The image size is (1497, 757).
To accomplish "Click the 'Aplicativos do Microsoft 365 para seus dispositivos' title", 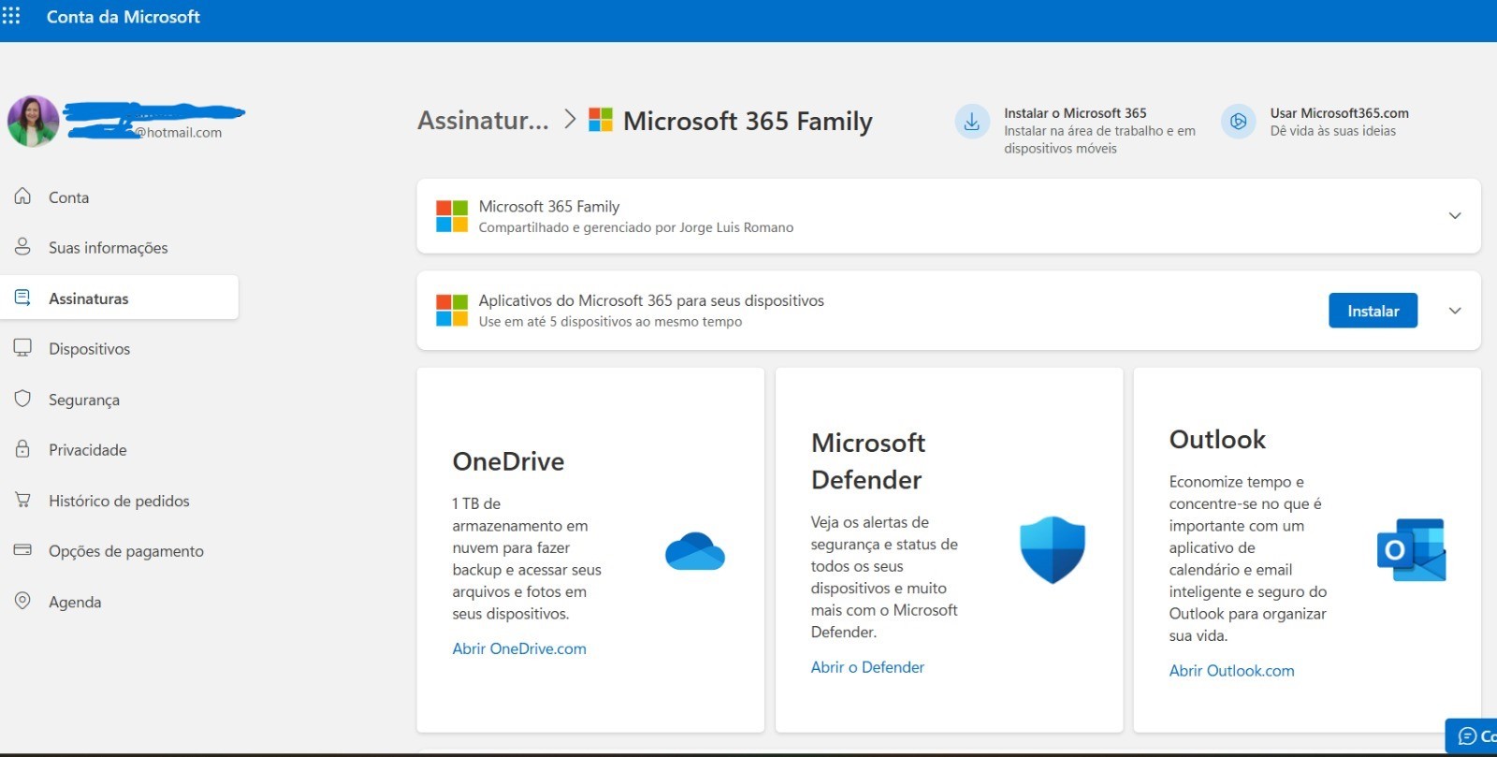I will tap(651, 300).
